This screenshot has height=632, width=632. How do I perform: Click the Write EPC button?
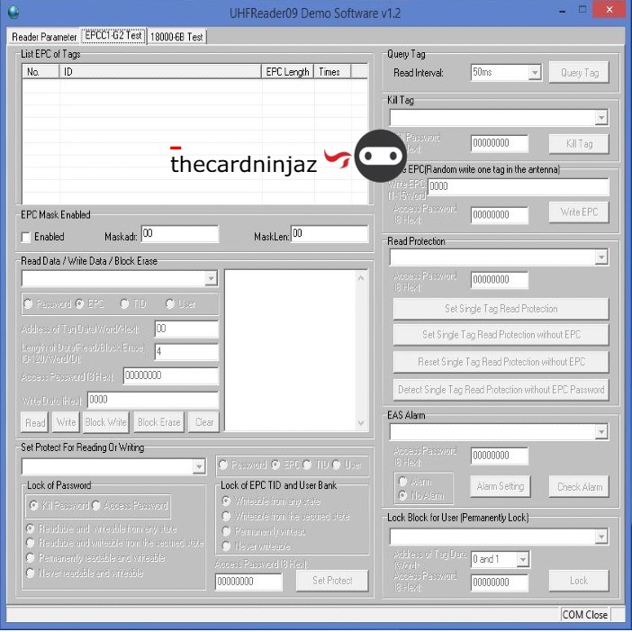578,212
